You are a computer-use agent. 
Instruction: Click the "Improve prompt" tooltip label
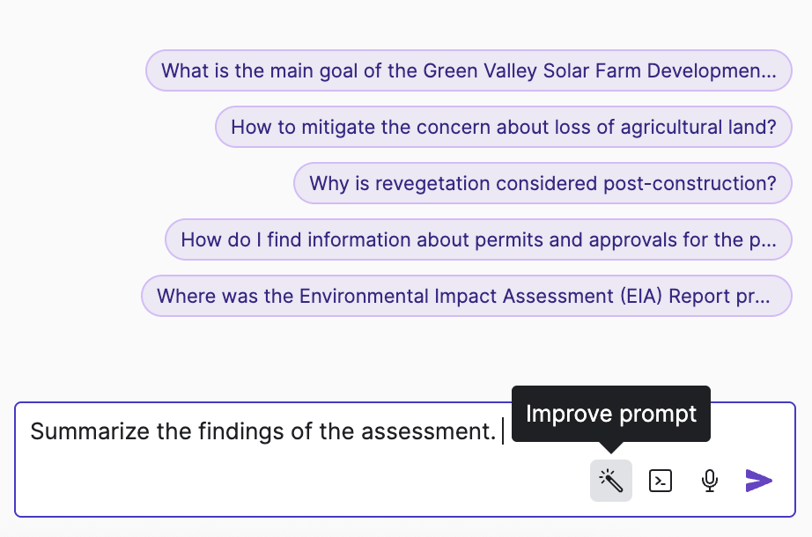point(610,414)
